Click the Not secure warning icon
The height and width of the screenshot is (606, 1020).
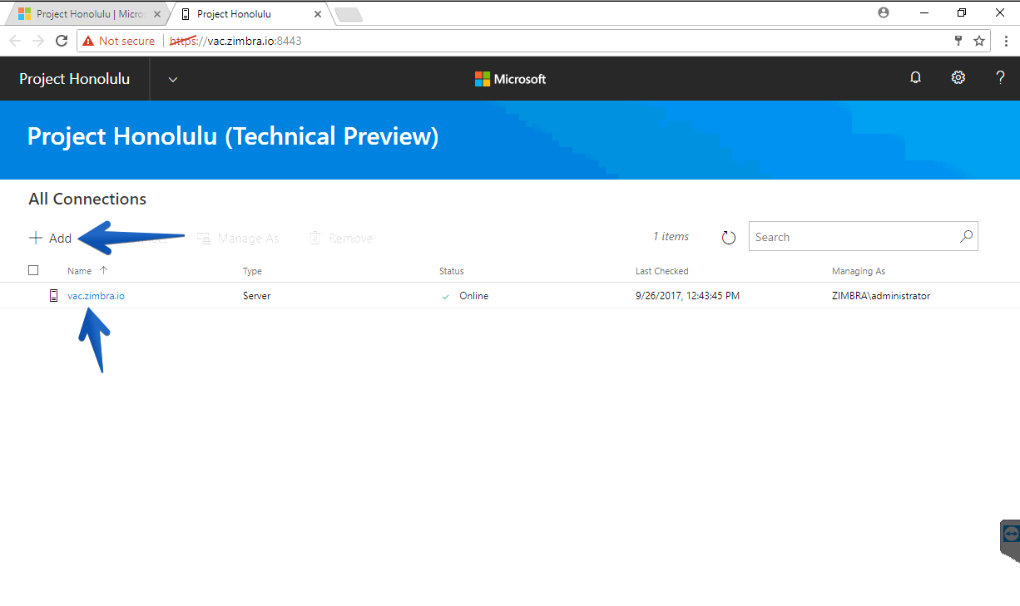point(88,41)
